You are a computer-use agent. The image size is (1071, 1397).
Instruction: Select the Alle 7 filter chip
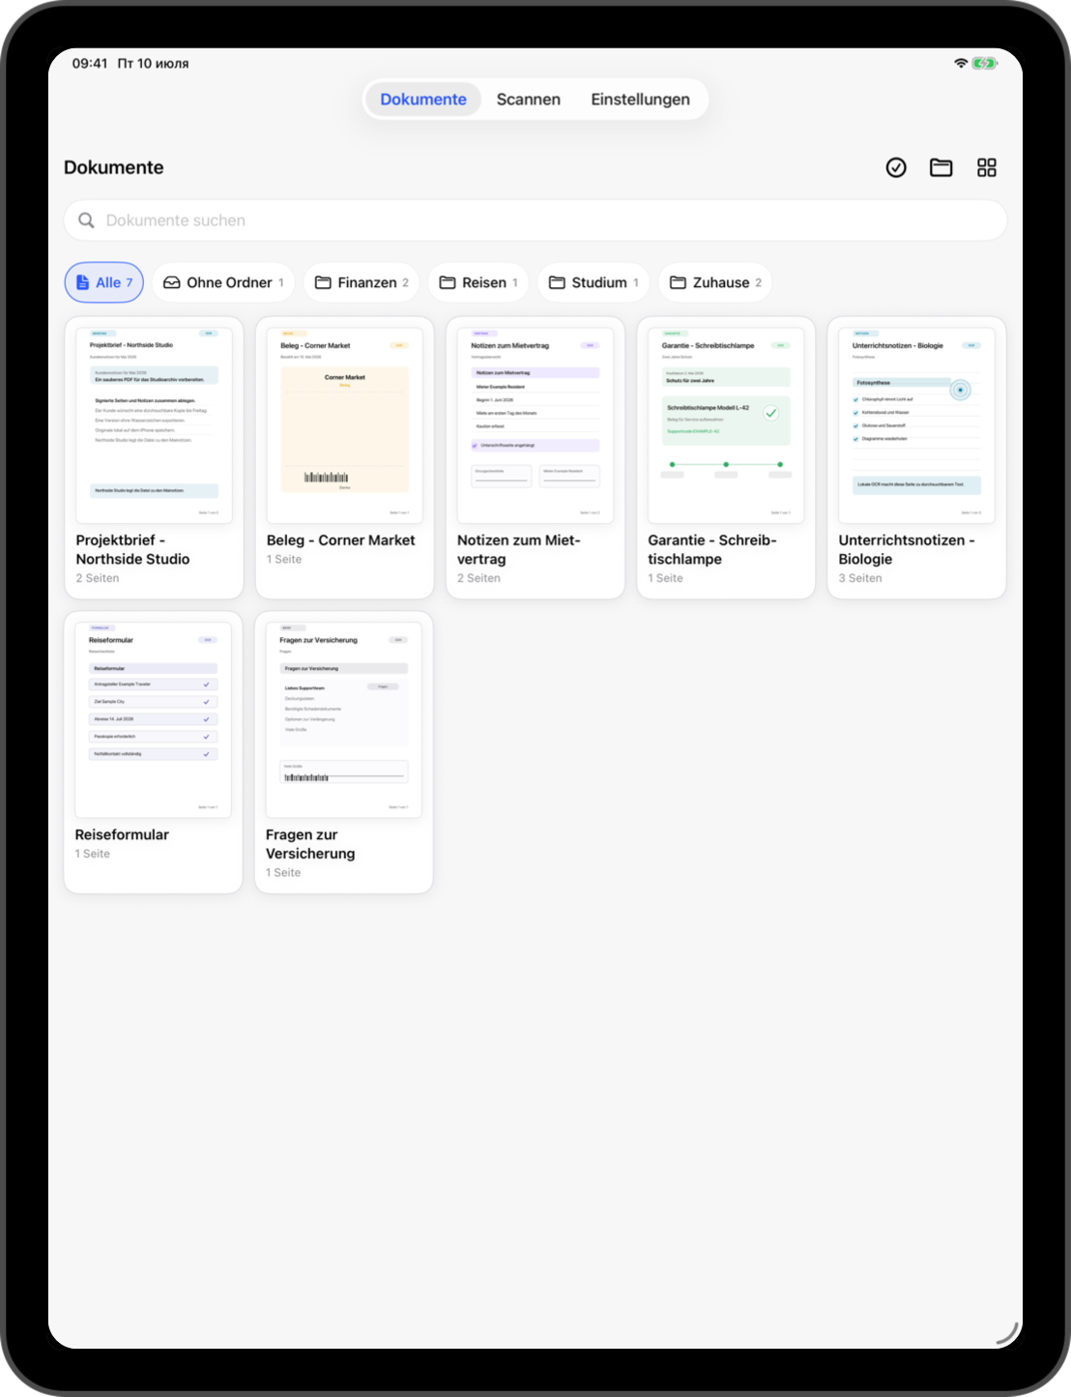point(104,282)
